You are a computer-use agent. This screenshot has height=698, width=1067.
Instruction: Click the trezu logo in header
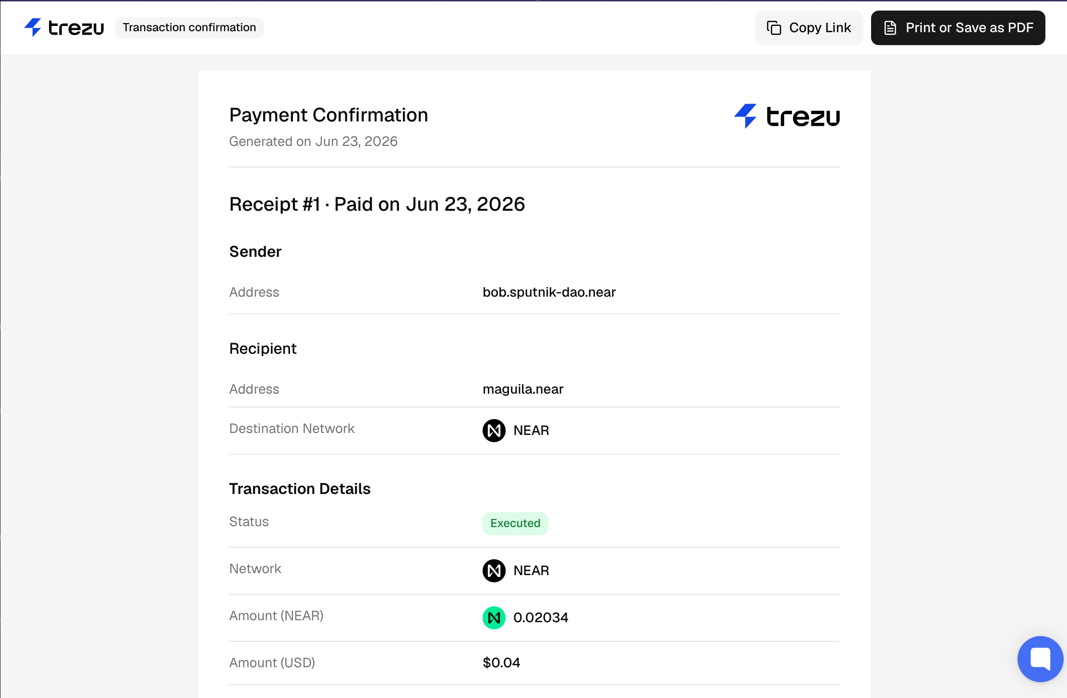click(64, 28)
